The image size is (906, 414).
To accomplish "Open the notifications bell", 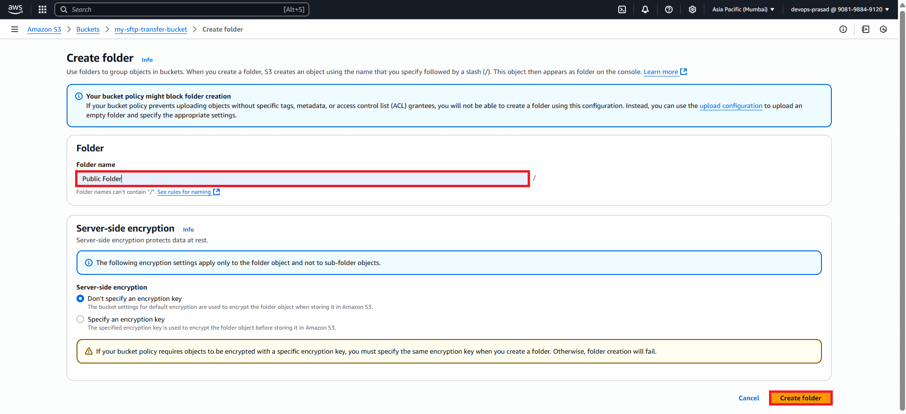I will point(645,9).
